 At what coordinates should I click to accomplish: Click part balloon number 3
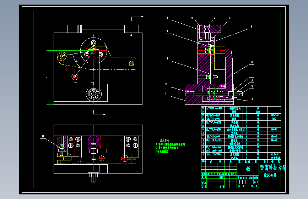[167, 58]
